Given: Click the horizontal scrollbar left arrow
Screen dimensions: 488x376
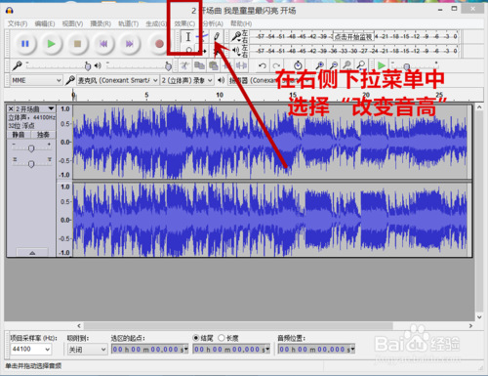Looking at the screenshot, I should point(79,326).
